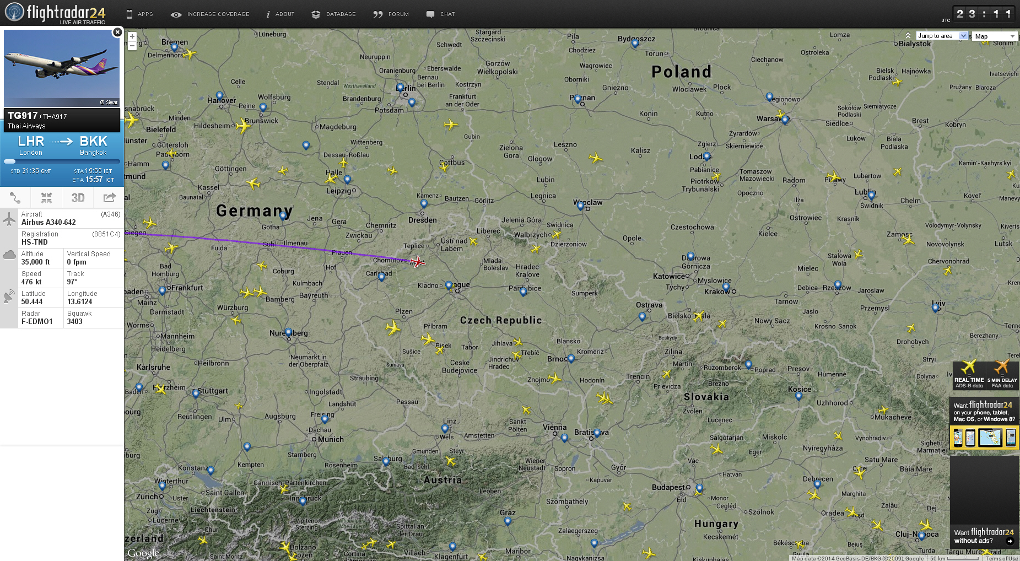
Task: Click the Terms of Use link
Action: [1001, 558]
